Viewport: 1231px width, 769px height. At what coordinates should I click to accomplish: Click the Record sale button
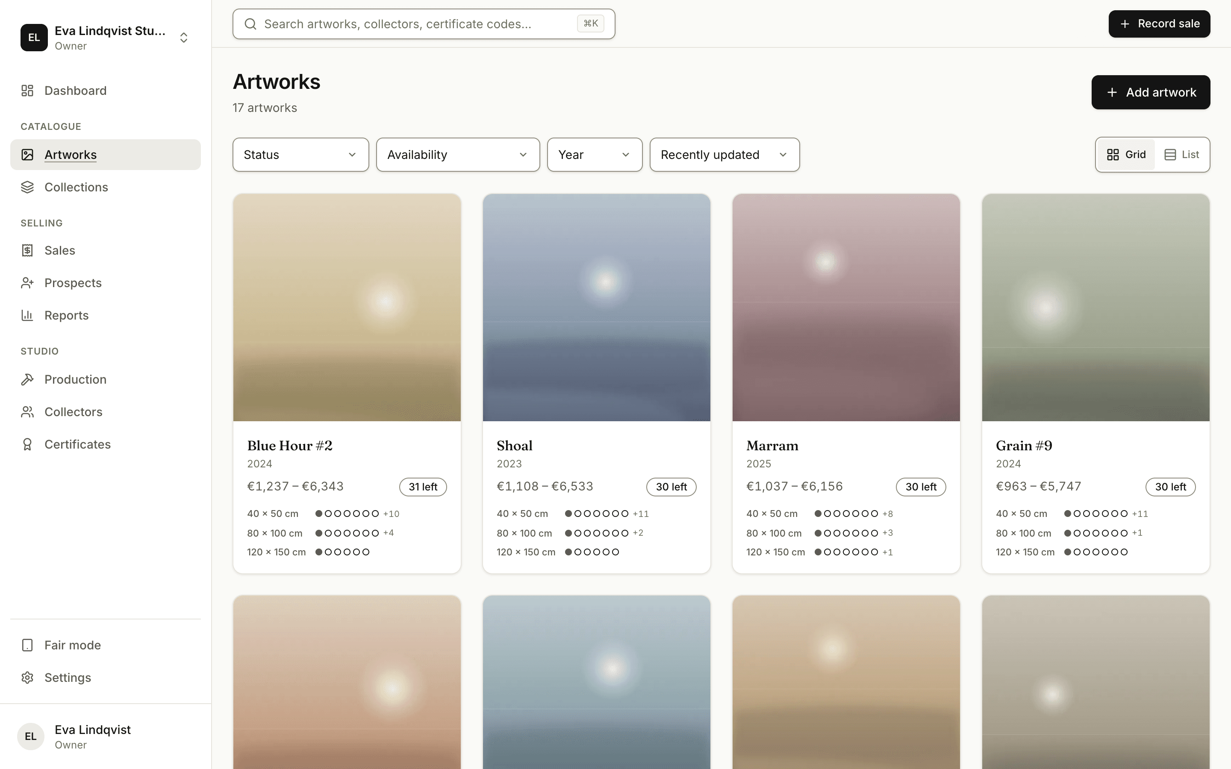1159,24
